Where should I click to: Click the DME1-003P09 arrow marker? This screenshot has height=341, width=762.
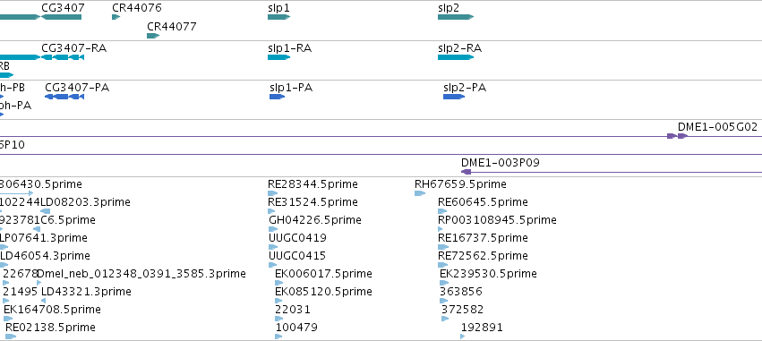coord(466,172)
